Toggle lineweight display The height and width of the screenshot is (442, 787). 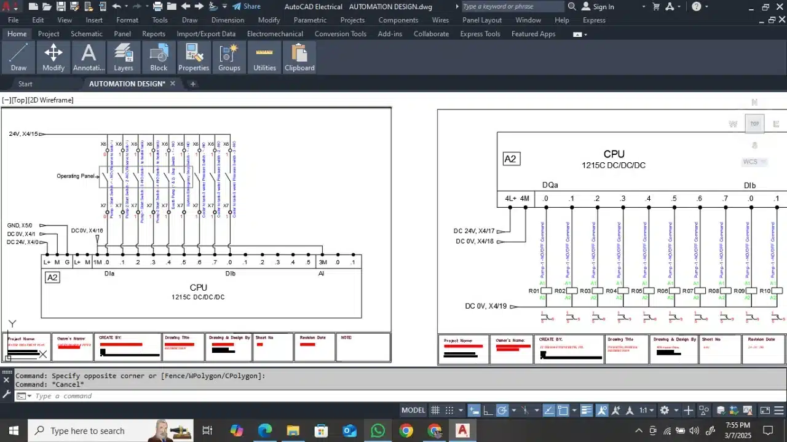(586, 410)
